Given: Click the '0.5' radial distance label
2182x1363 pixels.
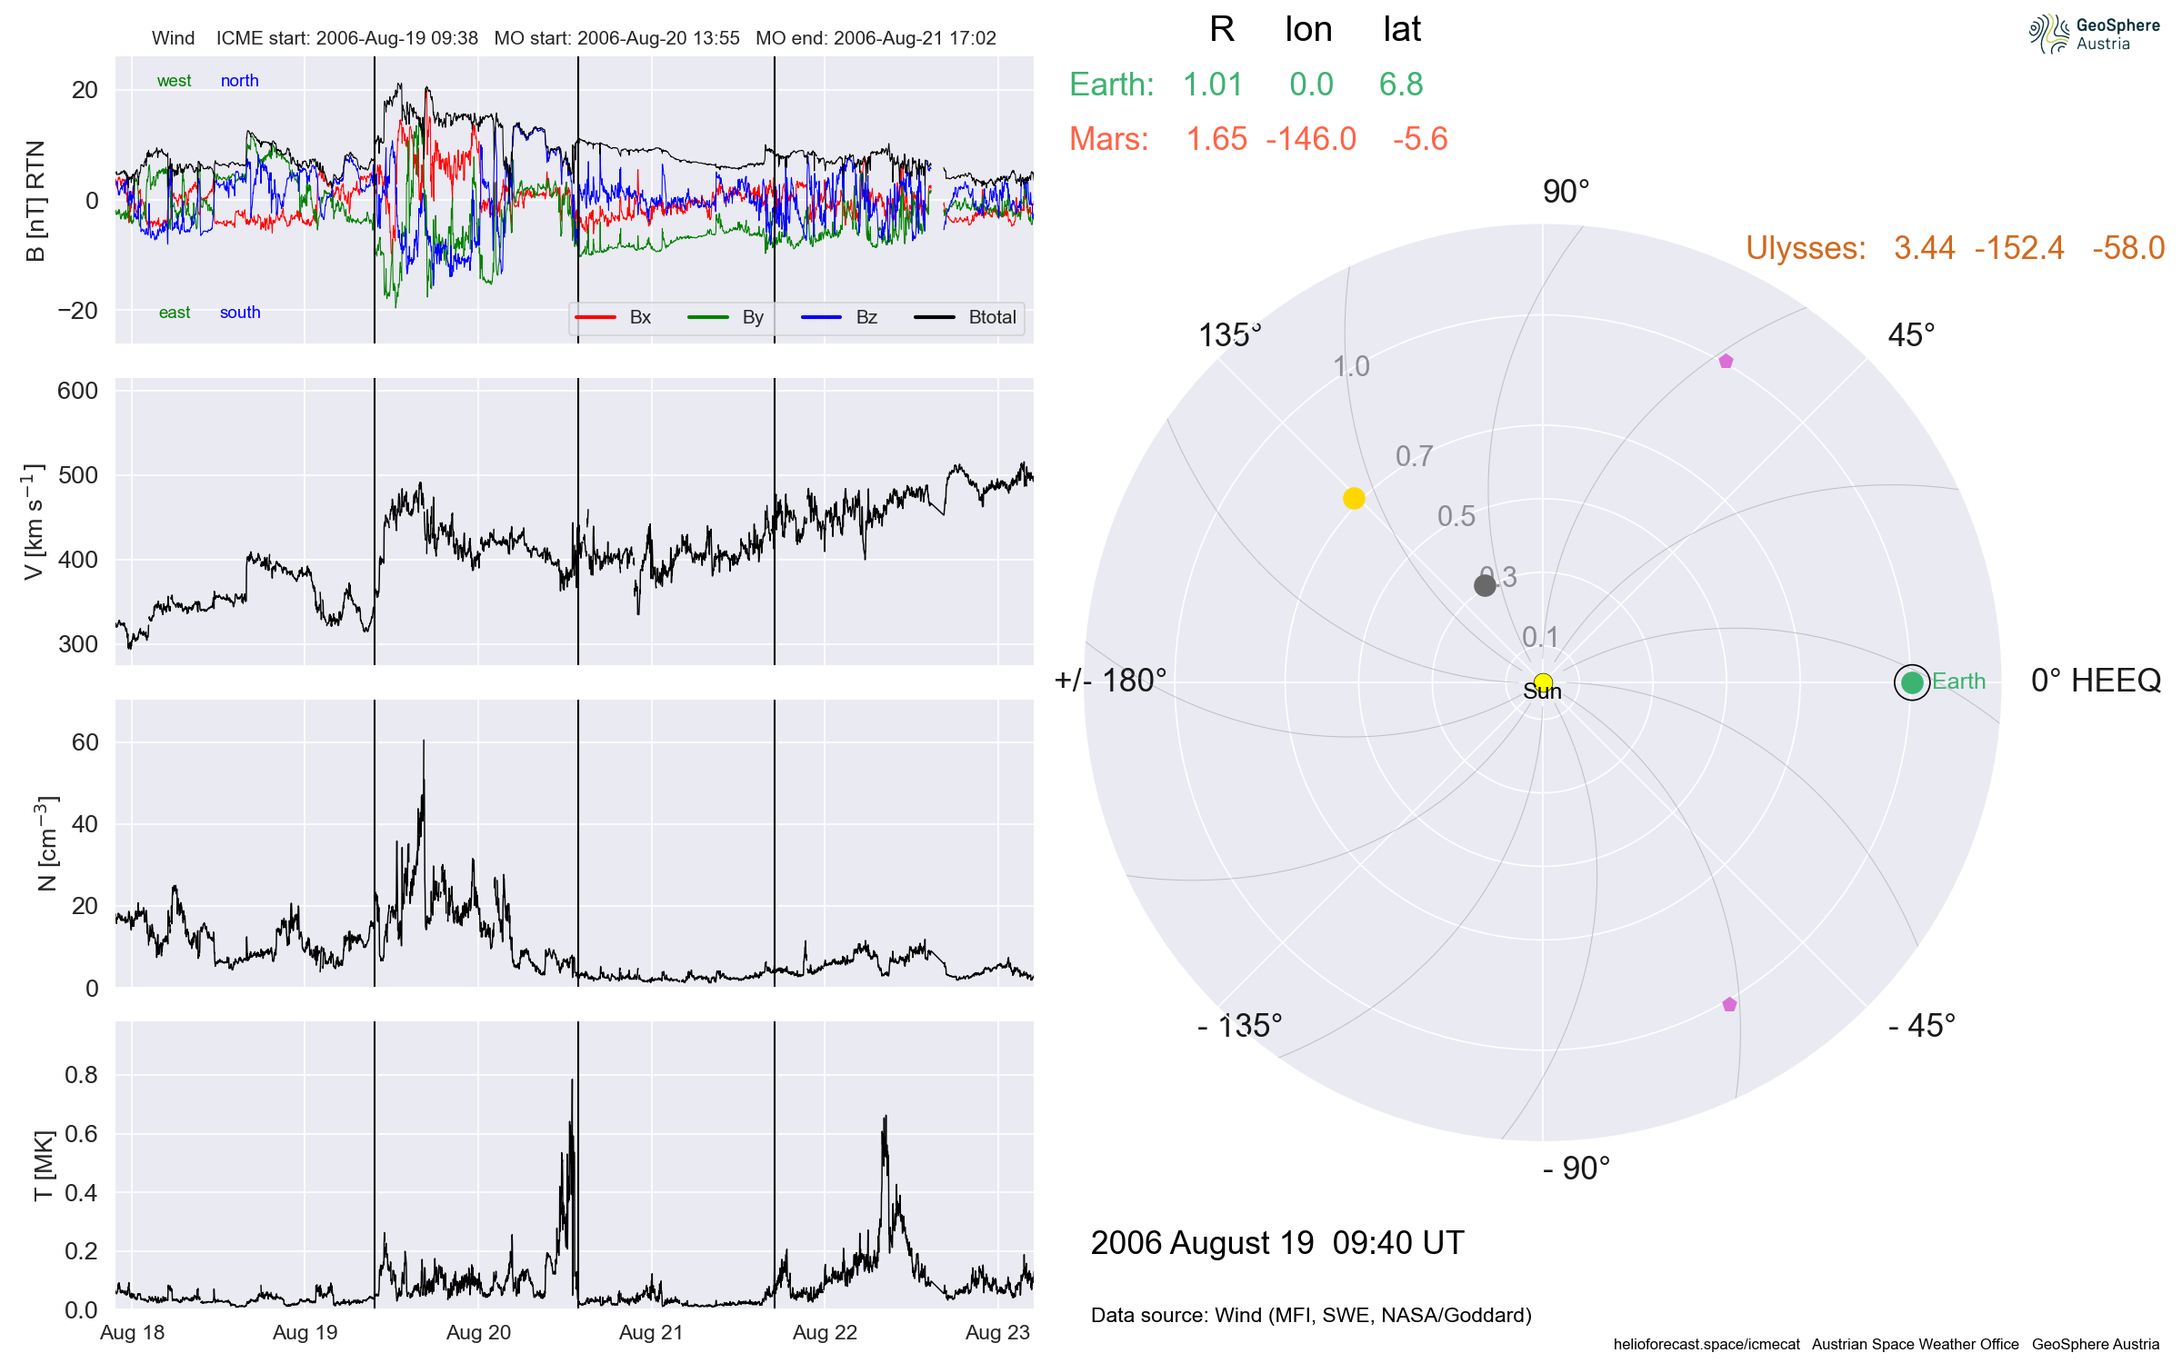Looking at the screenshot, I should point(1456,516).
